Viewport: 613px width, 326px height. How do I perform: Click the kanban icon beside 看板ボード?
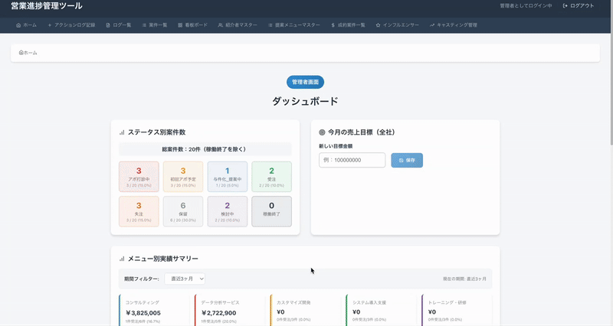tap(180, 25)
